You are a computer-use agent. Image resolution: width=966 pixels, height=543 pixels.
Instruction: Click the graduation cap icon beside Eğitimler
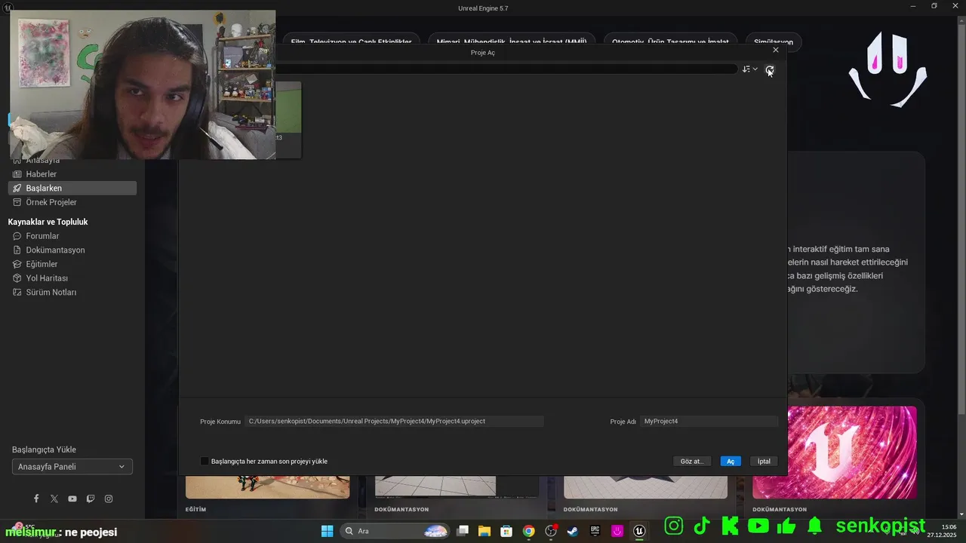[17, 264]
